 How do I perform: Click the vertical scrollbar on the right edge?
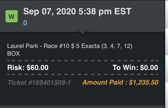(x=167, y=54)
